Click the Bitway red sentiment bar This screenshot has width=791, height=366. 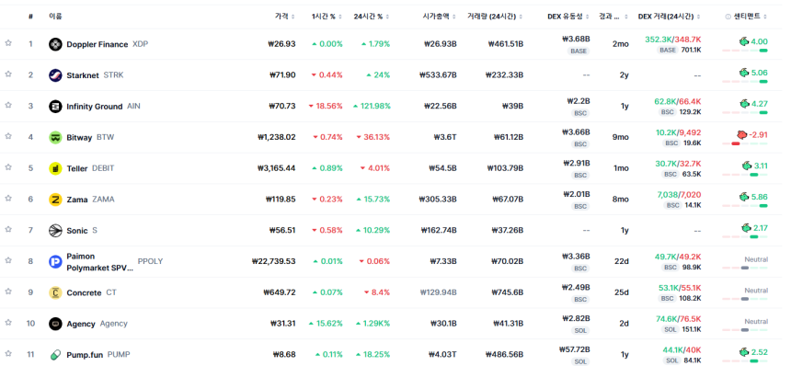point(736,143)
